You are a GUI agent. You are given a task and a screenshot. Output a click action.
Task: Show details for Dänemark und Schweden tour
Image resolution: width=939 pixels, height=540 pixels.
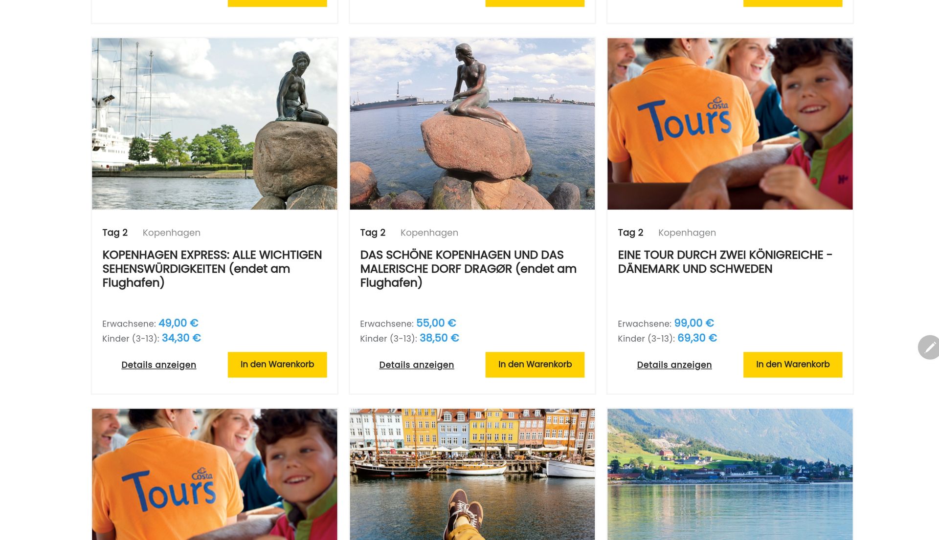(674, 365)
